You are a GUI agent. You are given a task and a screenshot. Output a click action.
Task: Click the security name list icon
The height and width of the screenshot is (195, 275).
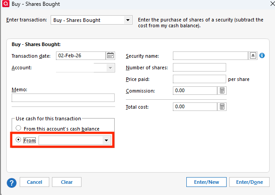[x=253, y=56]
